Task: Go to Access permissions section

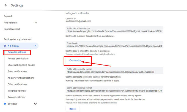Action: pos(18,59)
